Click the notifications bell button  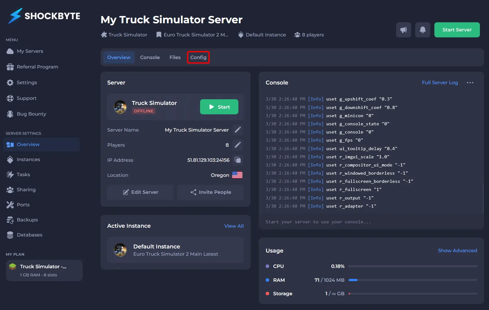(423, 30)
